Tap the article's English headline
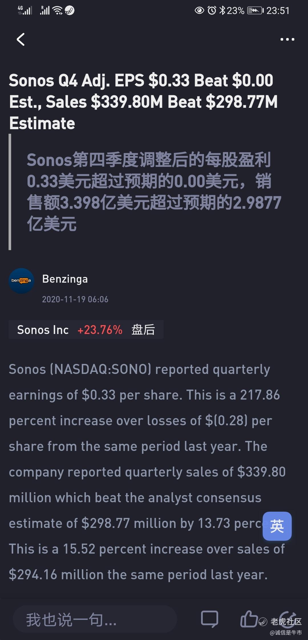 click(143, 102)
